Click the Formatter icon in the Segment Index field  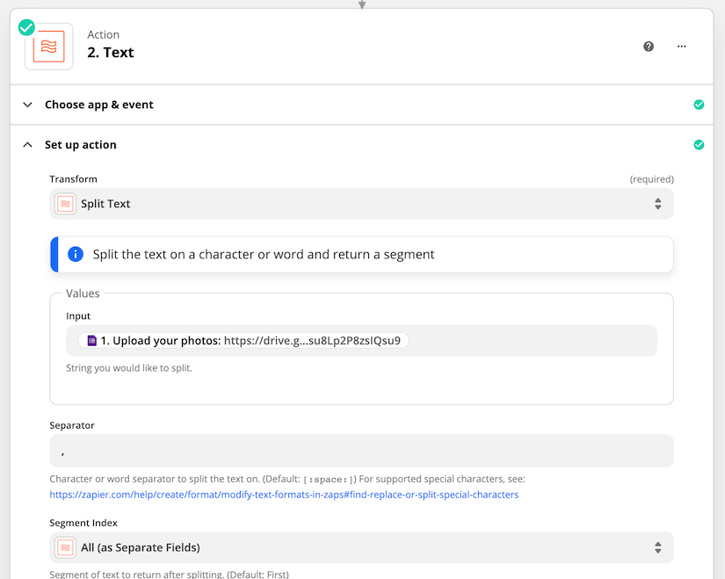65,547
